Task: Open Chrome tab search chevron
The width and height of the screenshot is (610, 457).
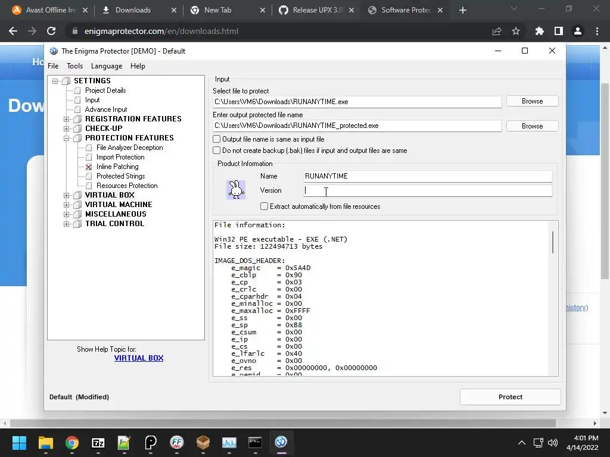Action: click(514, 8)
